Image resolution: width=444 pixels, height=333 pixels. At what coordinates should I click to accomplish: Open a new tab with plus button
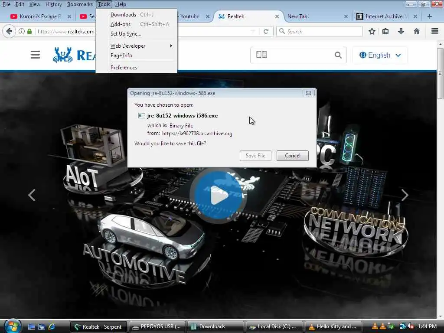[x=430, y=16]
